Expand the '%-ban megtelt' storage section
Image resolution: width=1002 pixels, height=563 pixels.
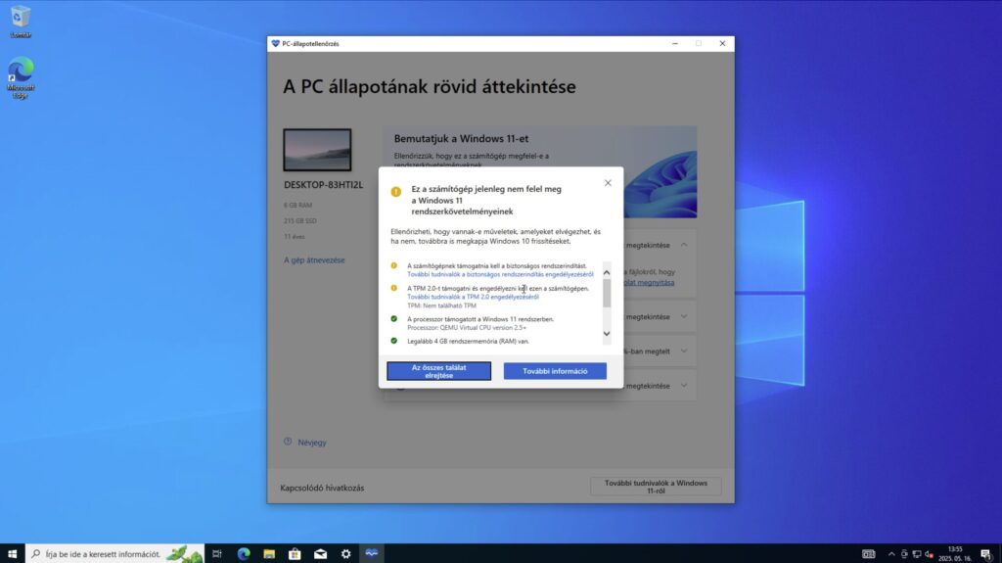pos(684,352)
